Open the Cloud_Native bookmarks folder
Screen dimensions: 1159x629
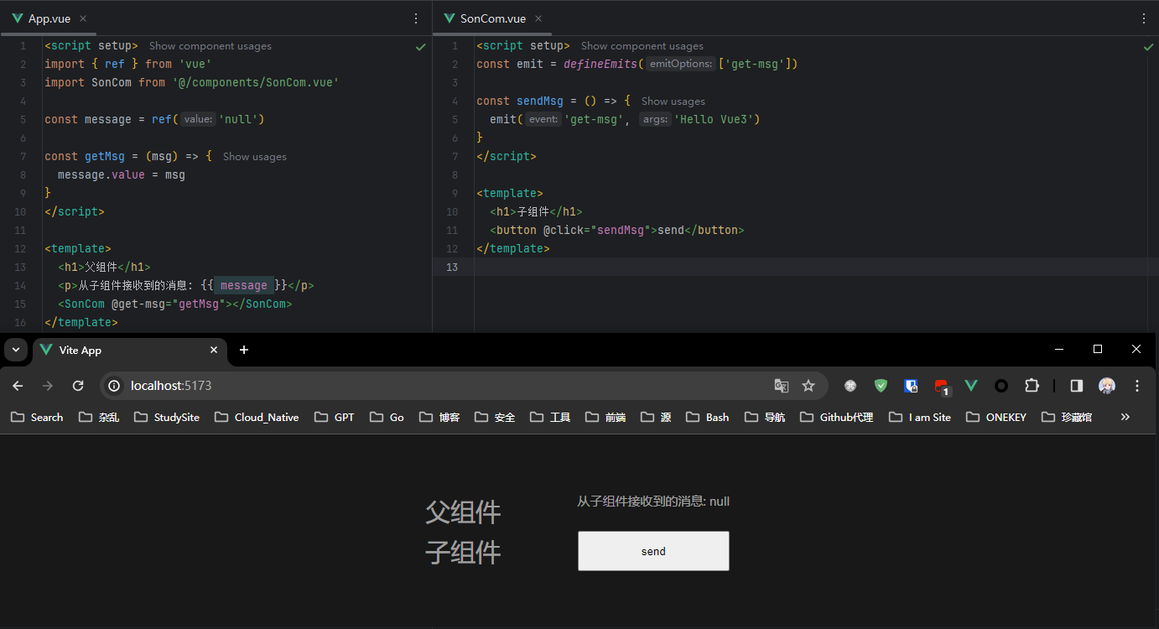pyautogui.click(x=257, y=417)
